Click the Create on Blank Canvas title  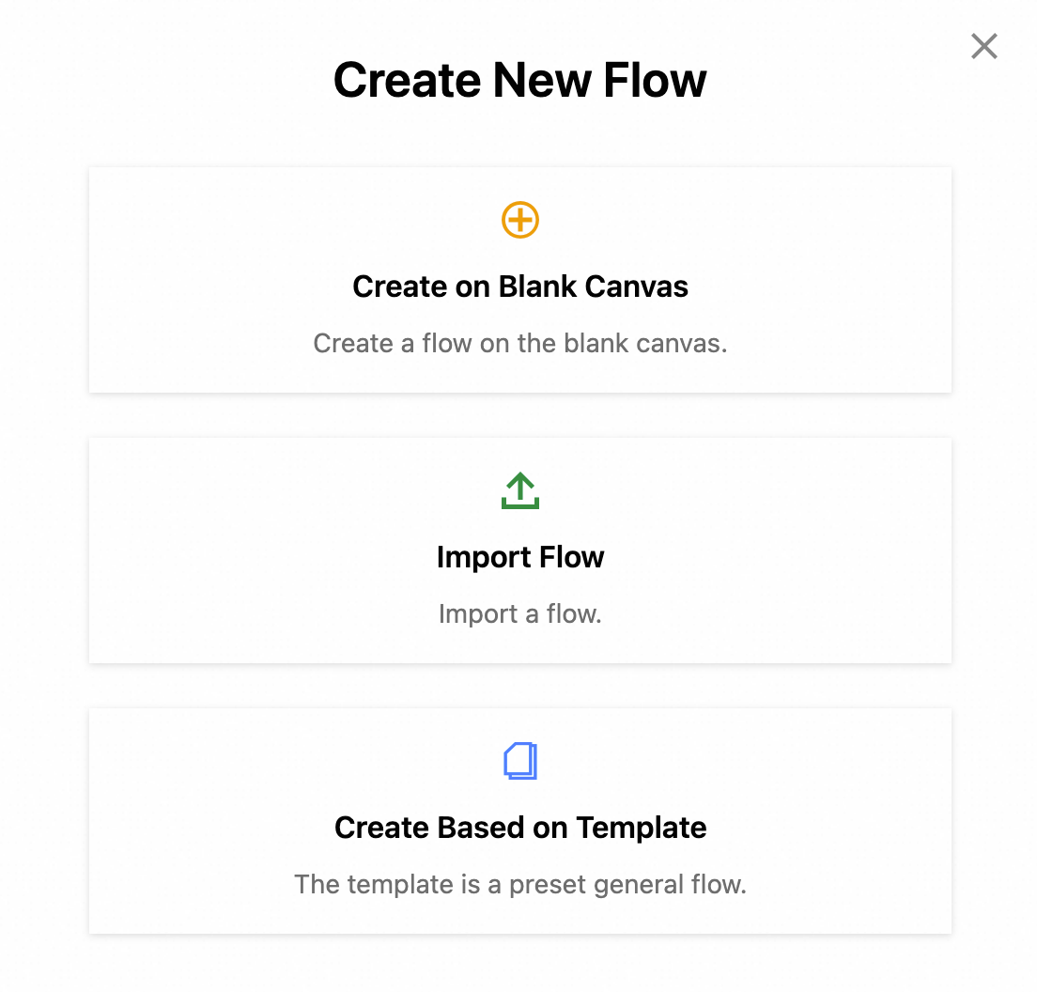pos(520,287)
